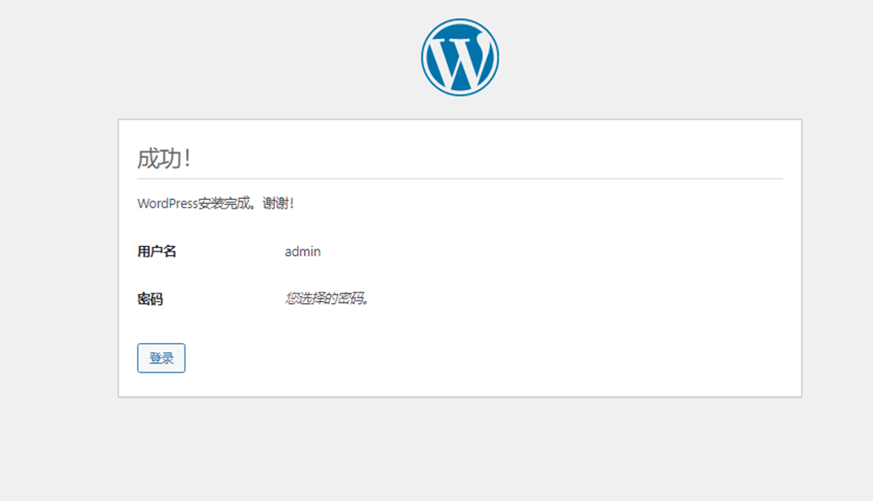873x501 pixels.
Task: Click the 密码 label
Action: coord(151,299)
